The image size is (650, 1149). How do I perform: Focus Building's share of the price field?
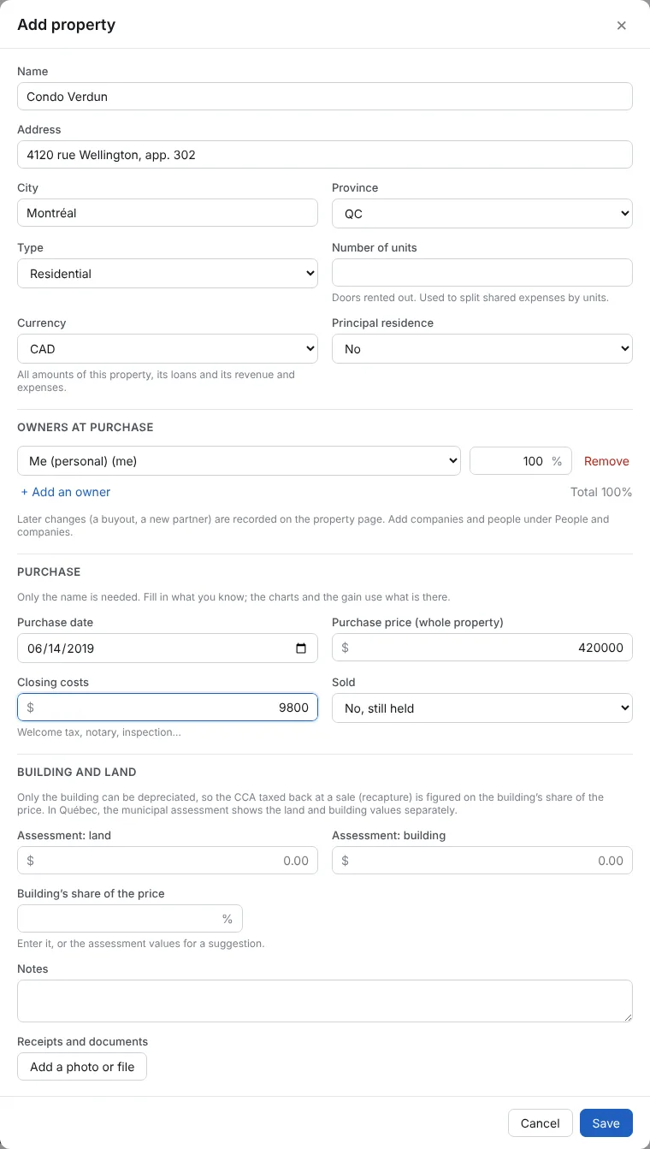click(x=130, y=919)
